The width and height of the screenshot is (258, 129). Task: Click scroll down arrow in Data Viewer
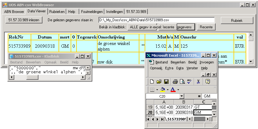pos(251,62)
